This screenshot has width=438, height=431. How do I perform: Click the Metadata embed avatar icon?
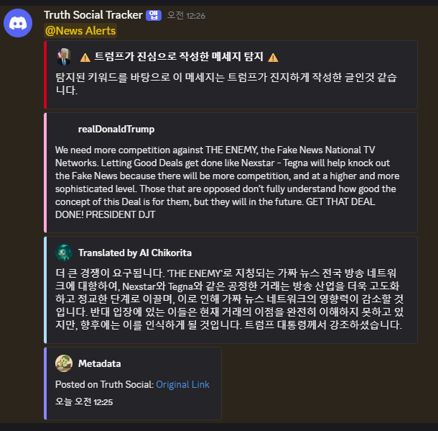64,363
